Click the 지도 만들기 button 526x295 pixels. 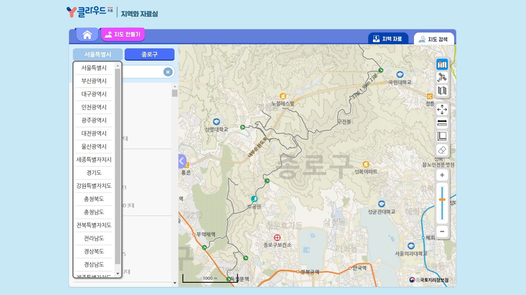click(x=123, y=34)
